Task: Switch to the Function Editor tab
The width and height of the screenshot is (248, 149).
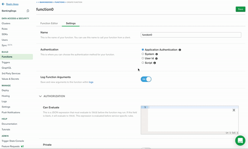Action: (x=49, y=23)
